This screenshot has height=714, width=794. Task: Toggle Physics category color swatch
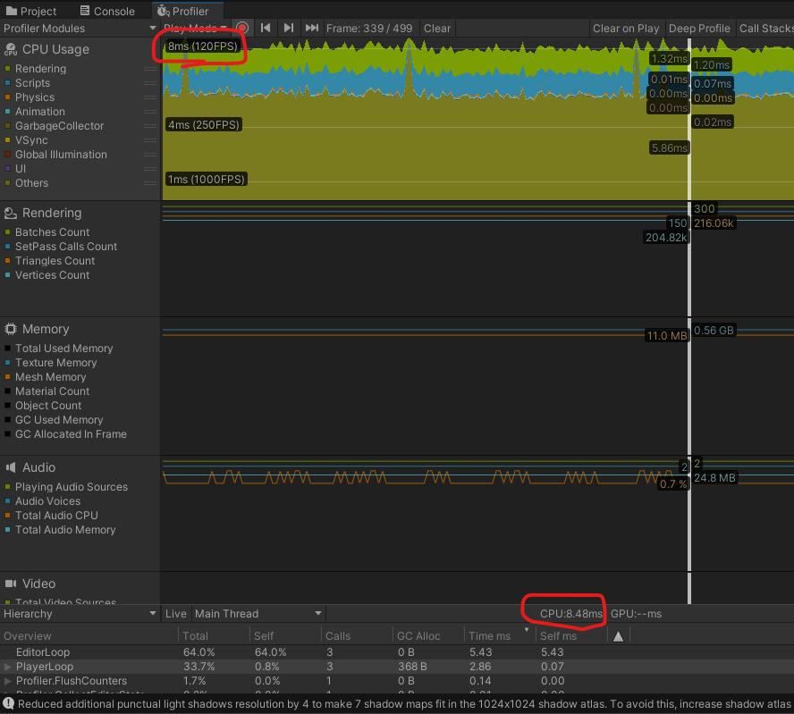coord(7,97)
